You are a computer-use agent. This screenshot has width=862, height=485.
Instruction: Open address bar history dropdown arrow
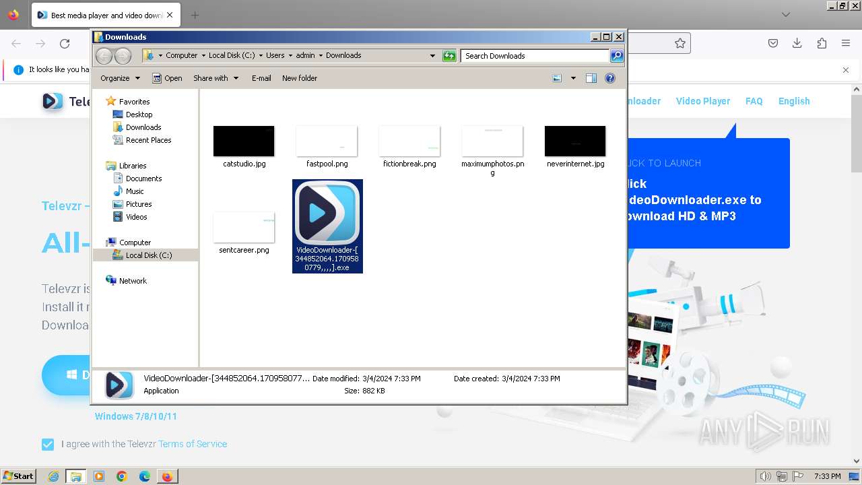[x=432, y=56]
